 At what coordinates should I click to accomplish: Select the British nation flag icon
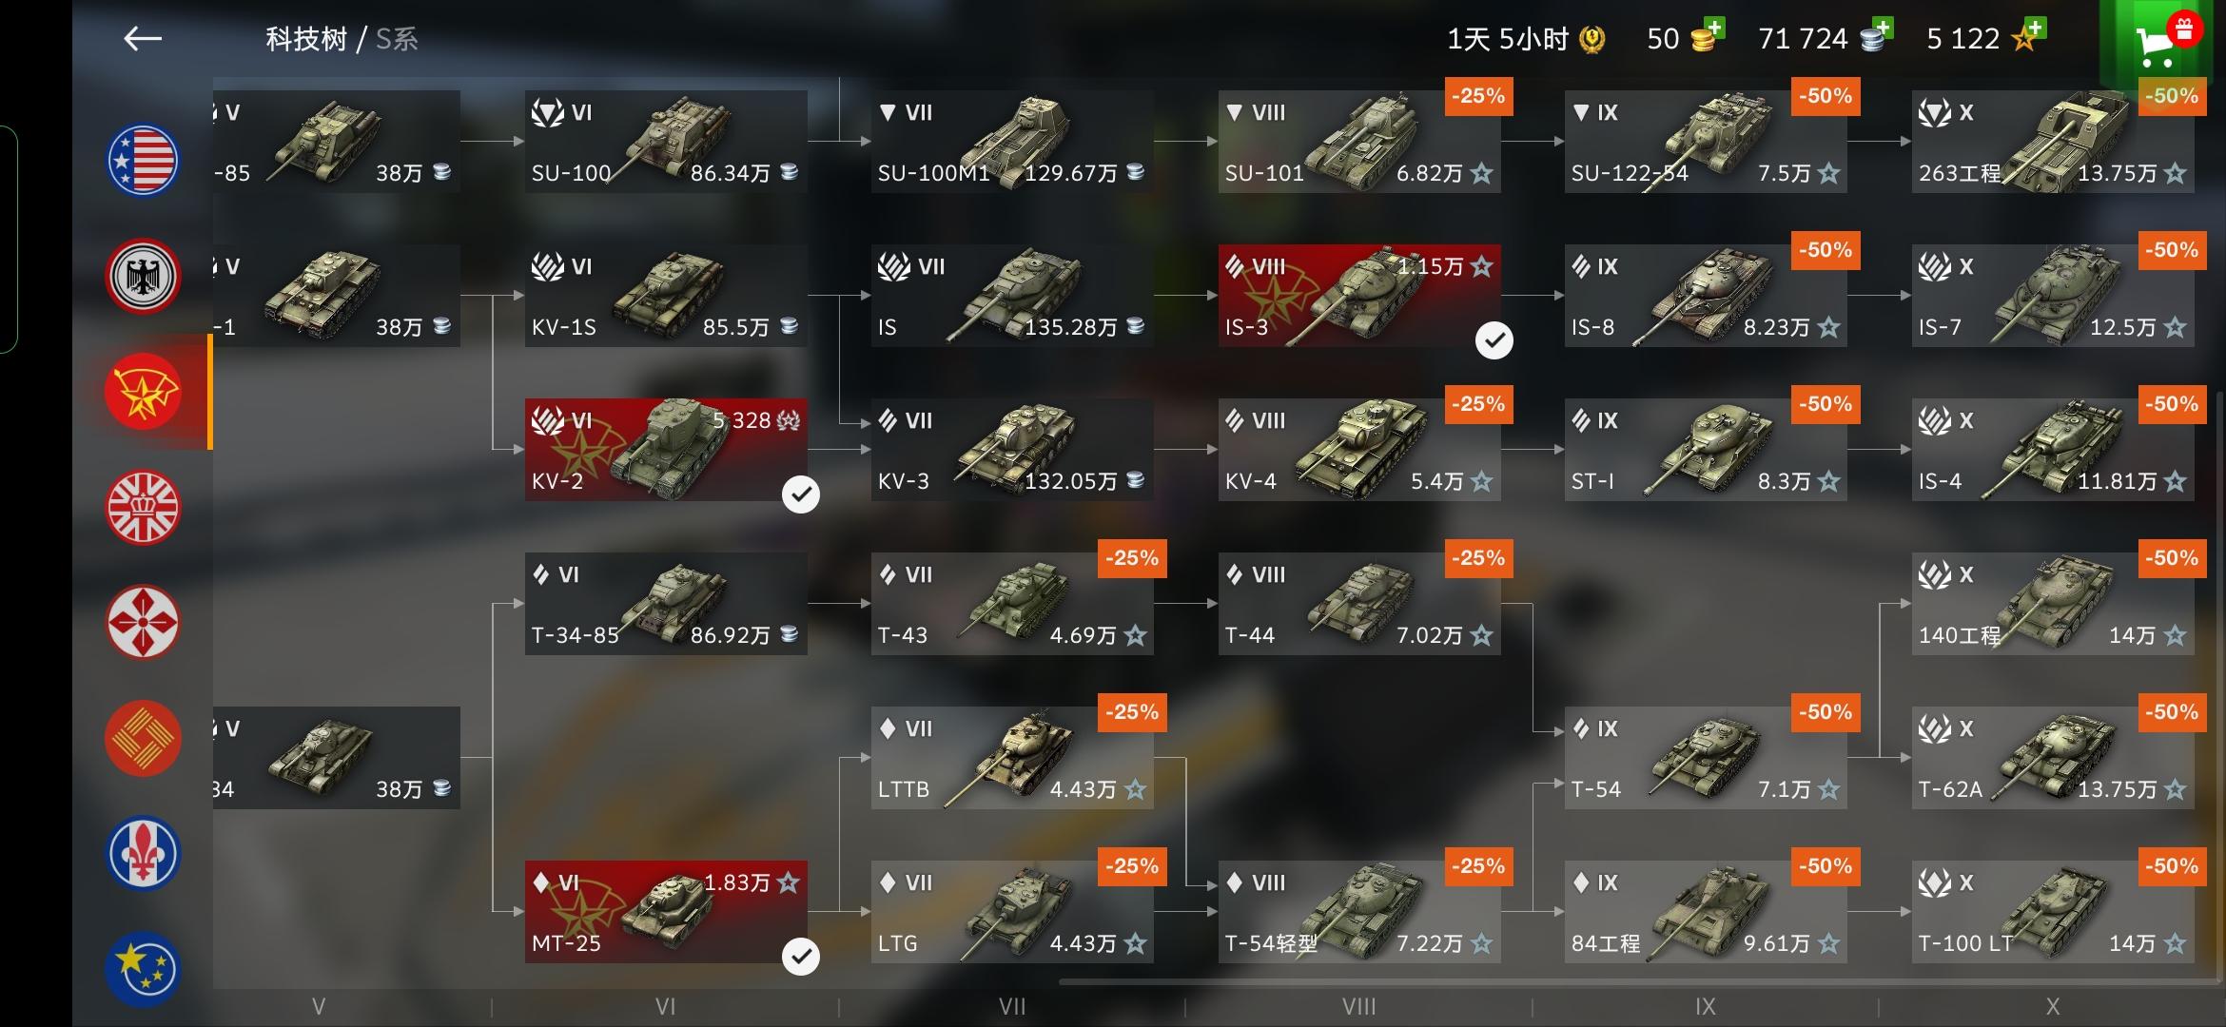[143, 507]
